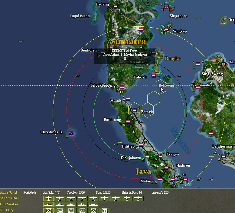The image size is (235, 213).
Task: Click the Dutch flag at Bandoeng
Action: (x=128, y=121)
